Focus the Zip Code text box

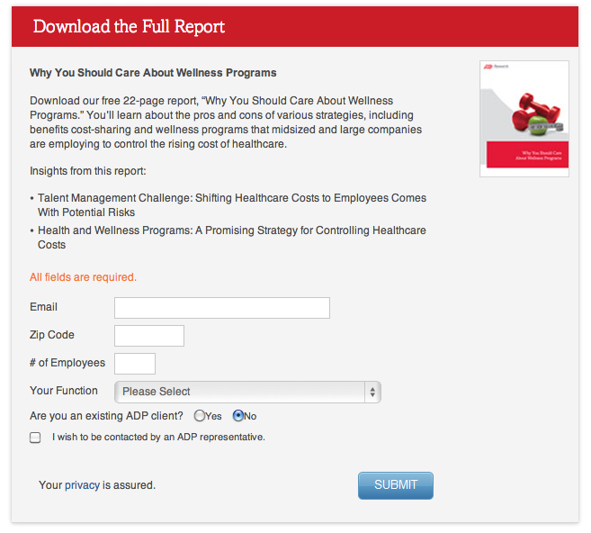pyautogui.click(x=148, y=336)
